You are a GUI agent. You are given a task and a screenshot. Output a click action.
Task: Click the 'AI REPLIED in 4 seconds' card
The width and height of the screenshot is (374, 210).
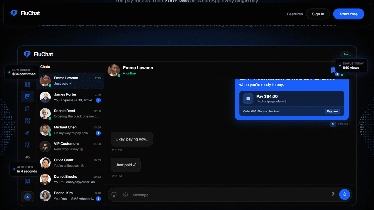click(25, 169)
